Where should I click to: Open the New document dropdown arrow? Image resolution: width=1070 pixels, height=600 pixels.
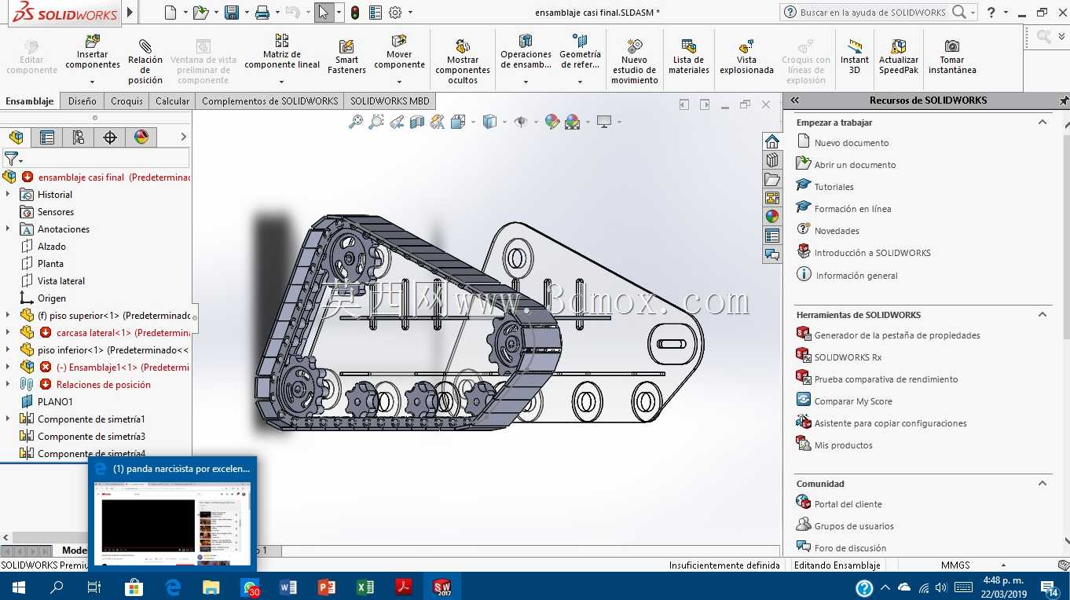pyautogui.click(x=185, y=13)
